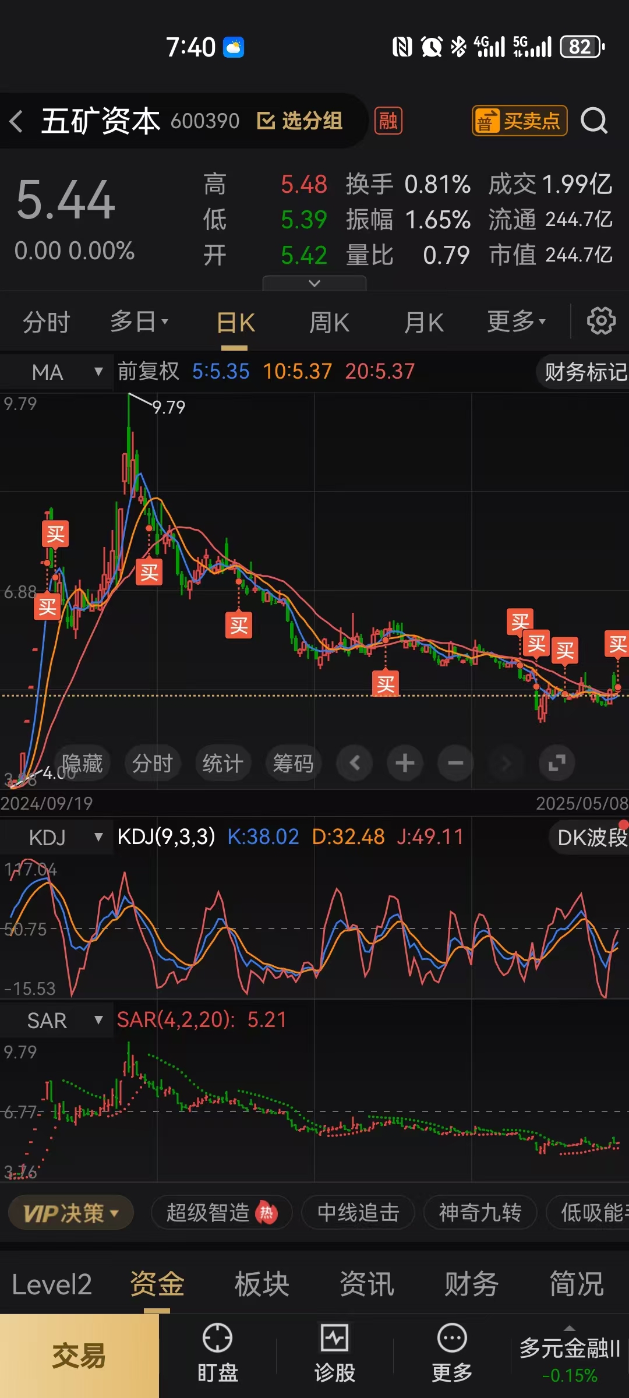
Task: Tap the 5:5.35 MA5 value
Action: tap(221, 371)
